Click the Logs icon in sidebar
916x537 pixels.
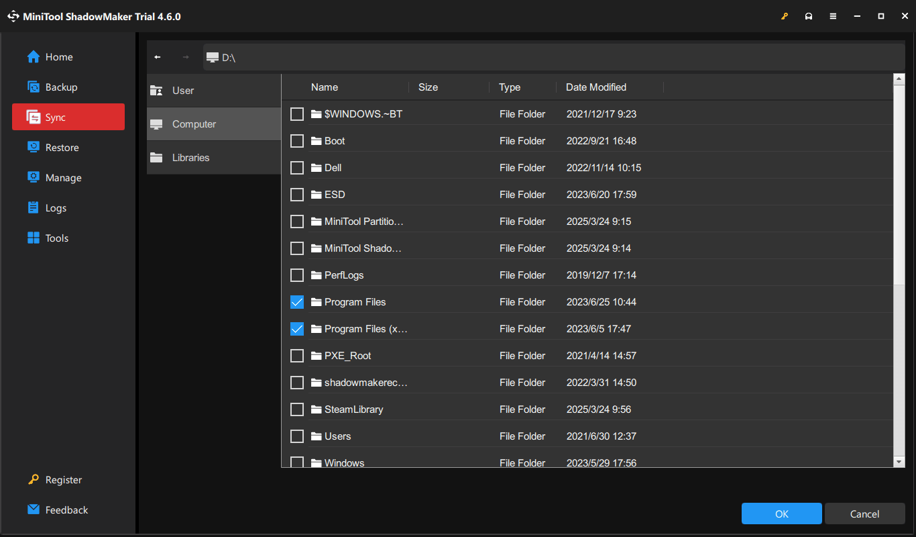point(34,208)
